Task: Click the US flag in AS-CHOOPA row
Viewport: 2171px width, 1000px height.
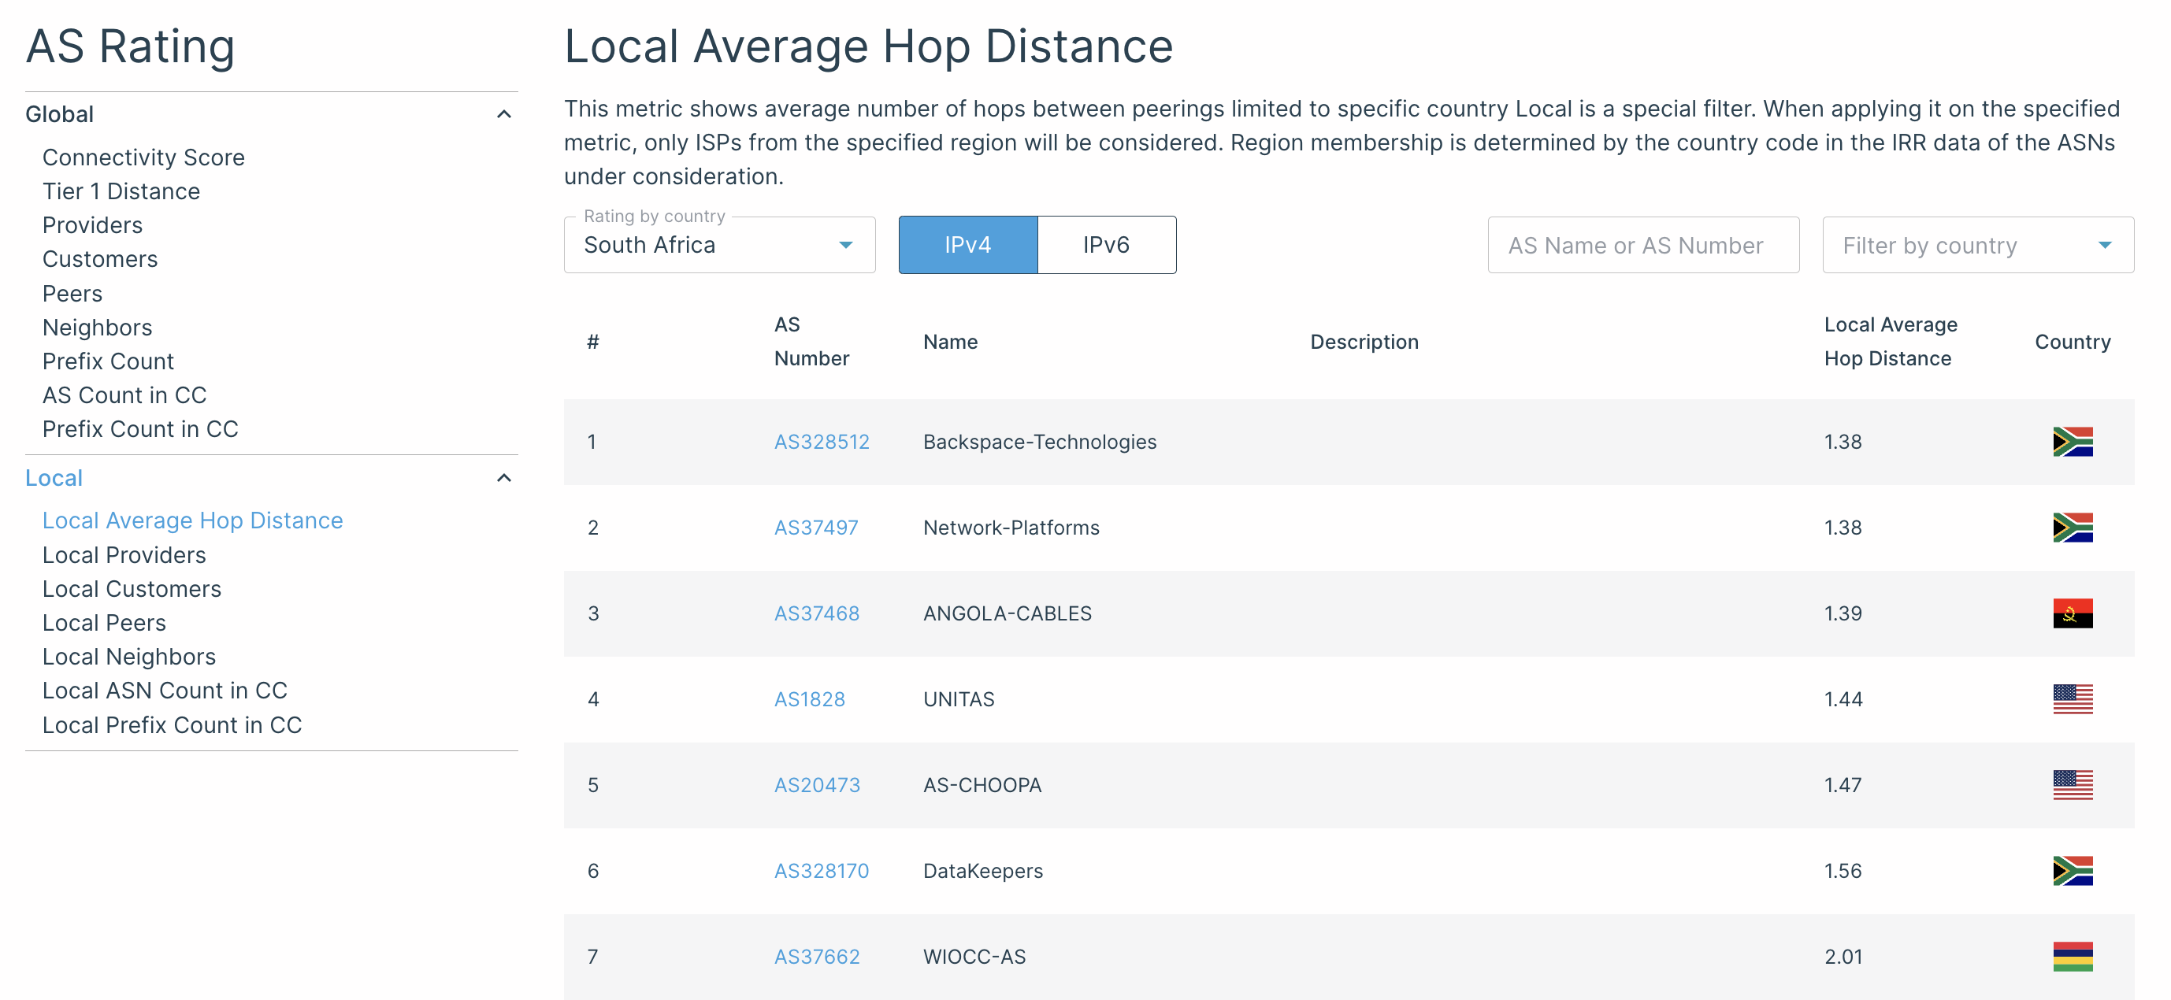Action: click(x=2073, y=785)
